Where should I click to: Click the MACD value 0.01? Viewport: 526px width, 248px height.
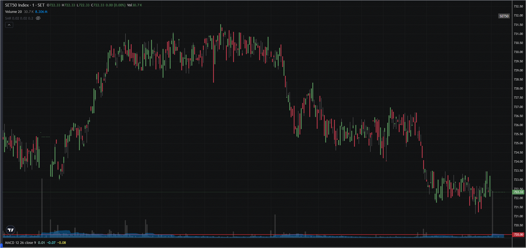point(41,243)
